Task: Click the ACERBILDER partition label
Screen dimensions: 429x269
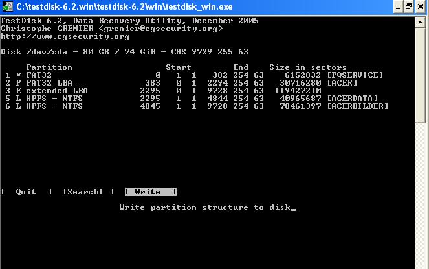Action: pos(358,106)
